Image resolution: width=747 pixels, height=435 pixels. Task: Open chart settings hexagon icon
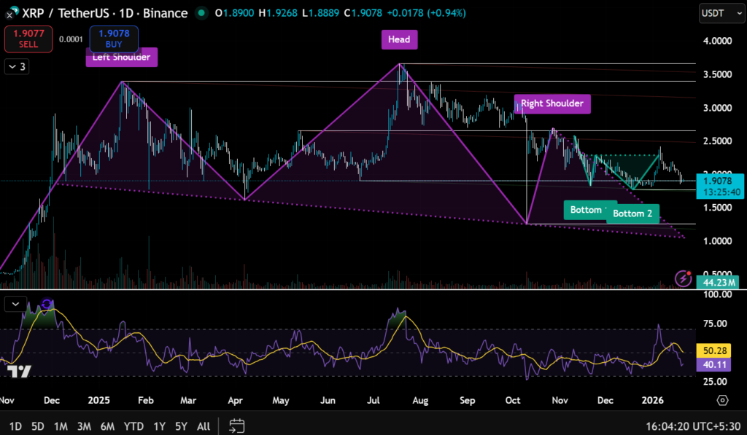coord(722,400)
